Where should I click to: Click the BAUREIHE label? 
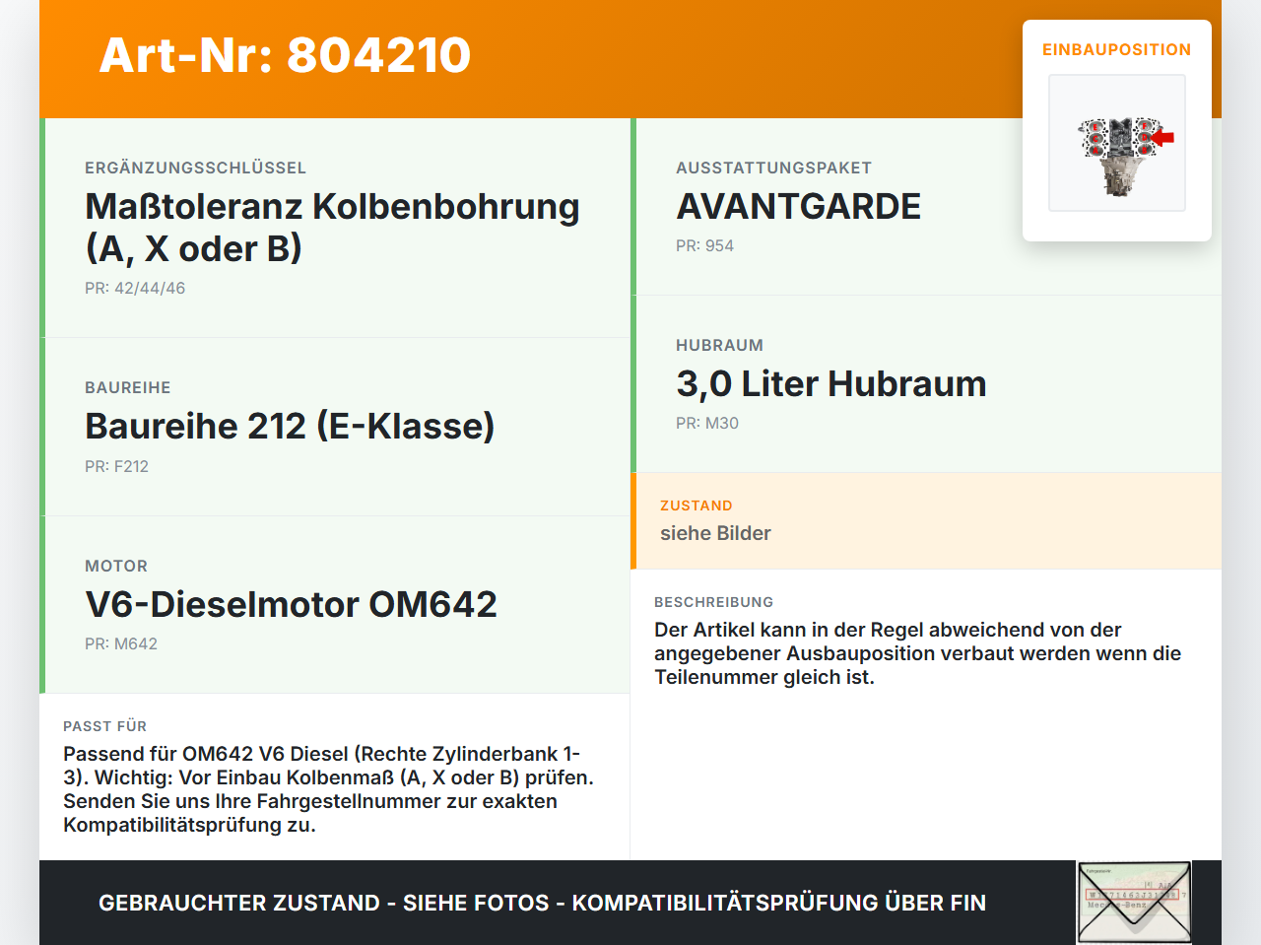coord(128,387)
